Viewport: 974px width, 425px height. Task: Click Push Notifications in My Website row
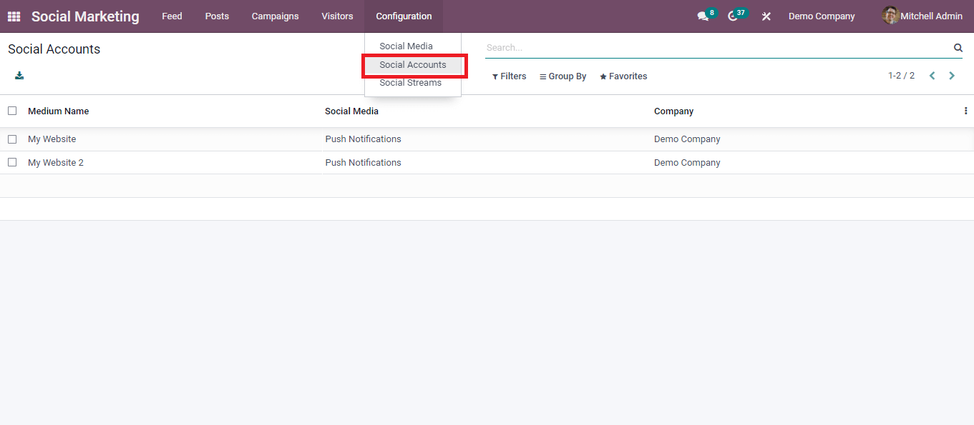click(363, 139)
